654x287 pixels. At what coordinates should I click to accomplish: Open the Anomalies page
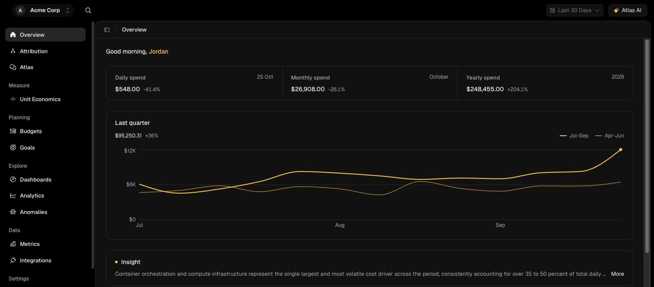click(x=45, y=212)
